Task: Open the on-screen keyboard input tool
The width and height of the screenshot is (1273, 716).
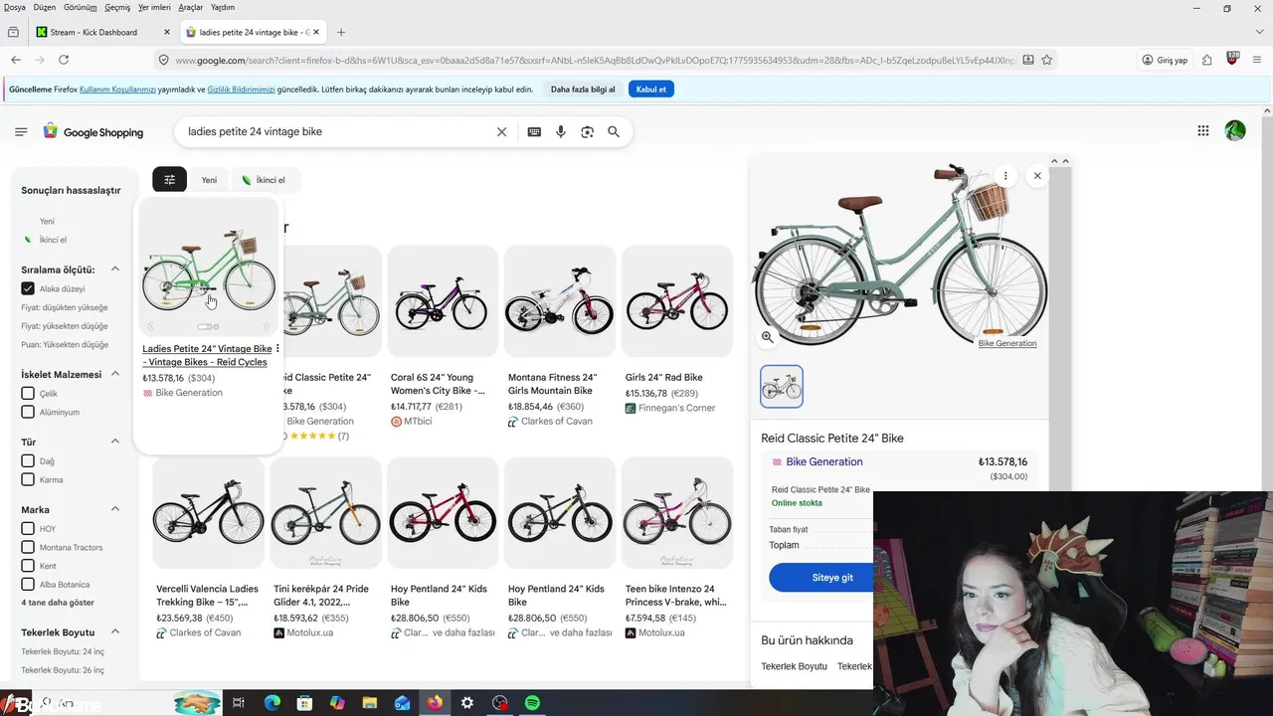Action: 534,132
